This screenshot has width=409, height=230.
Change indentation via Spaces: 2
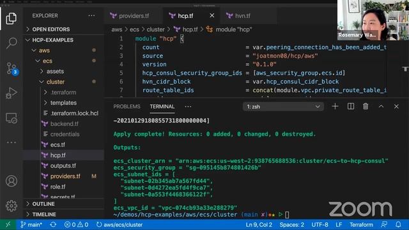click(291, 224)
